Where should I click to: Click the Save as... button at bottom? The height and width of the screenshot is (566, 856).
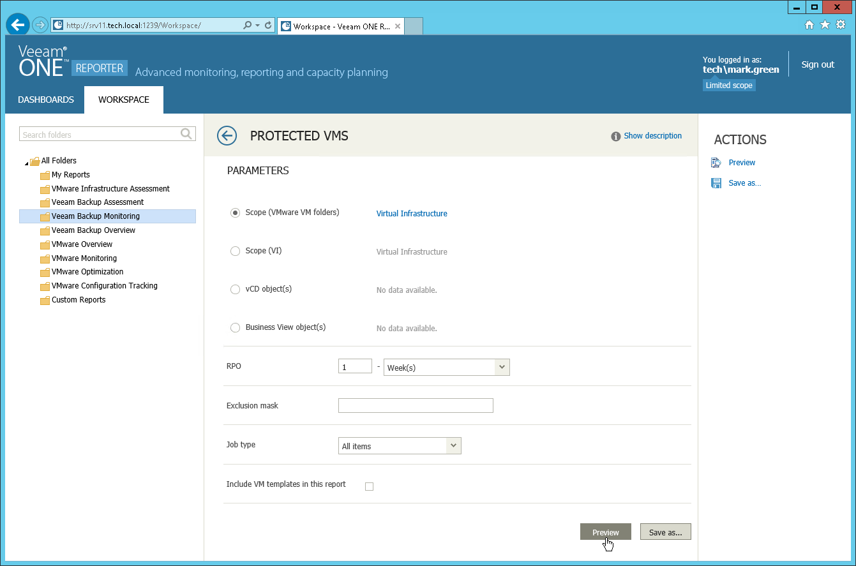point(665,532)
